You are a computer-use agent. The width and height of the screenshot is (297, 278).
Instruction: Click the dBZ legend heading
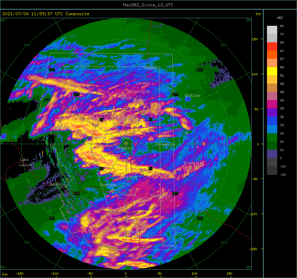tap(280, 18)
